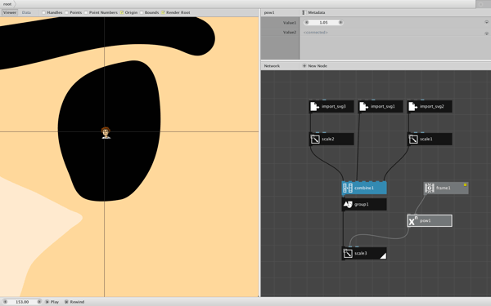
Task: Click the Rewind button
Action: click(74, 302)
